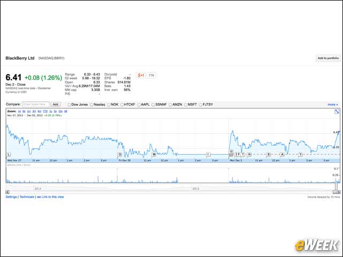Click the Mon Dec 2 date label on axis
This screenshot has height=257, width=343.
[x=236, y=161]
